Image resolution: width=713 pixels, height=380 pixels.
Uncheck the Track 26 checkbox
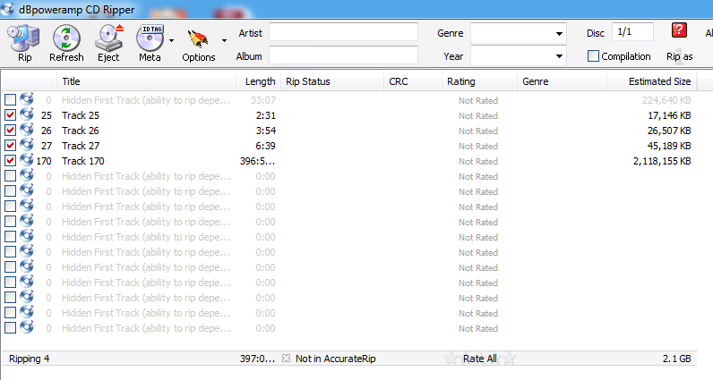[10, 131]
